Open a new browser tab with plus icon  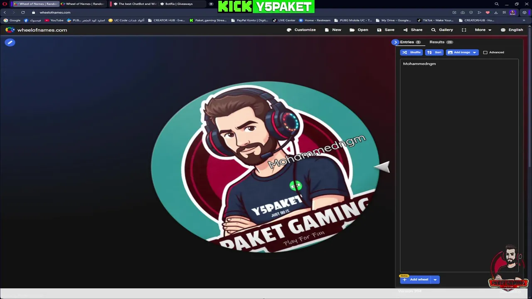[211, 4]
